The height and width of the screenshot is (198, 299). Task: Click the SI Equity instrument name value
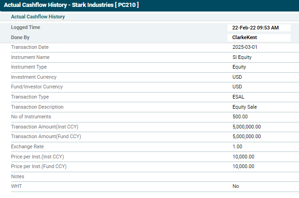pyautogui.click(x=242, y=58)
